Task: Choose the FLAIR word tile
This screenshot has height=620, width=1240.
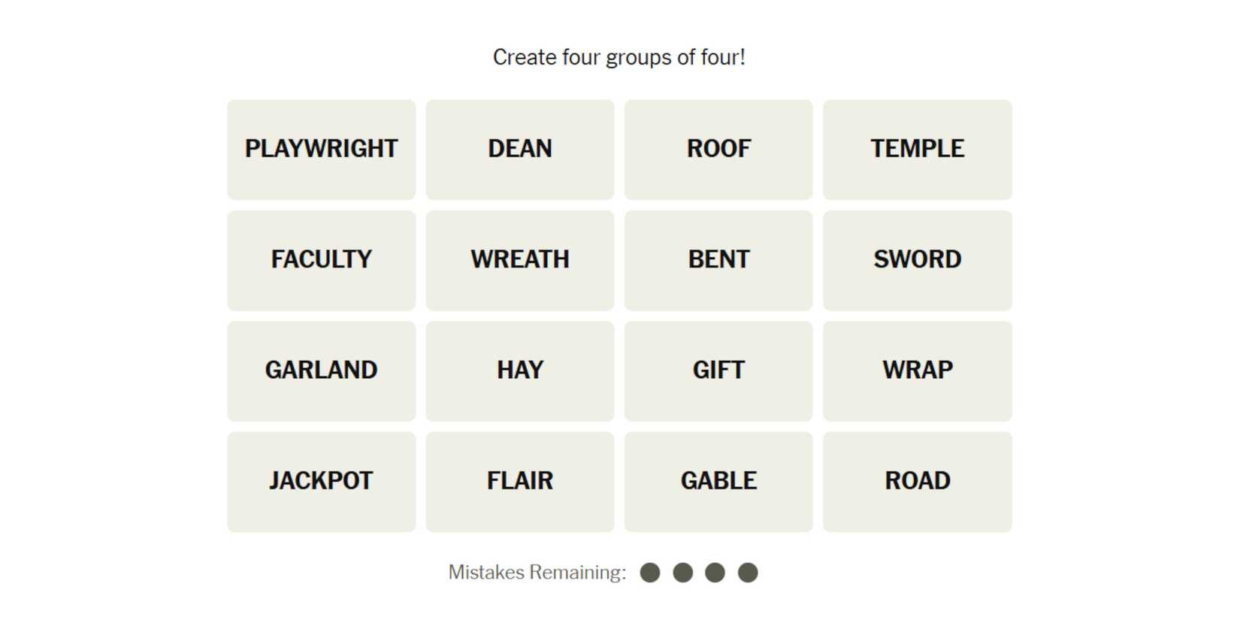Action: pos(519,482)
